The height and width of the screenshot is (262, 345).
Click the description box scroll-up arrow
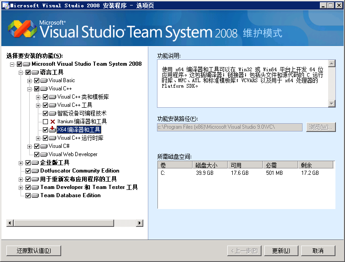coord(332,63)
